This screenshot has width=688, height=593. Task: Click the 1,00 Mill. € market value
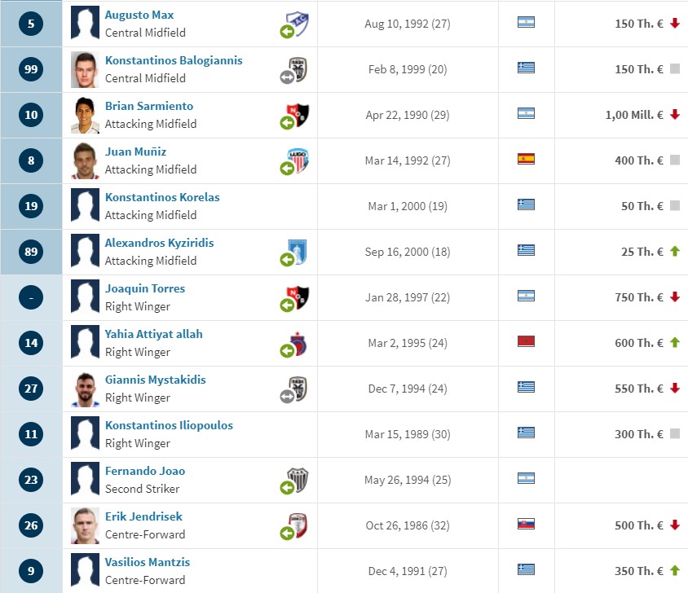pyautogui.click(x=634, y=115)
